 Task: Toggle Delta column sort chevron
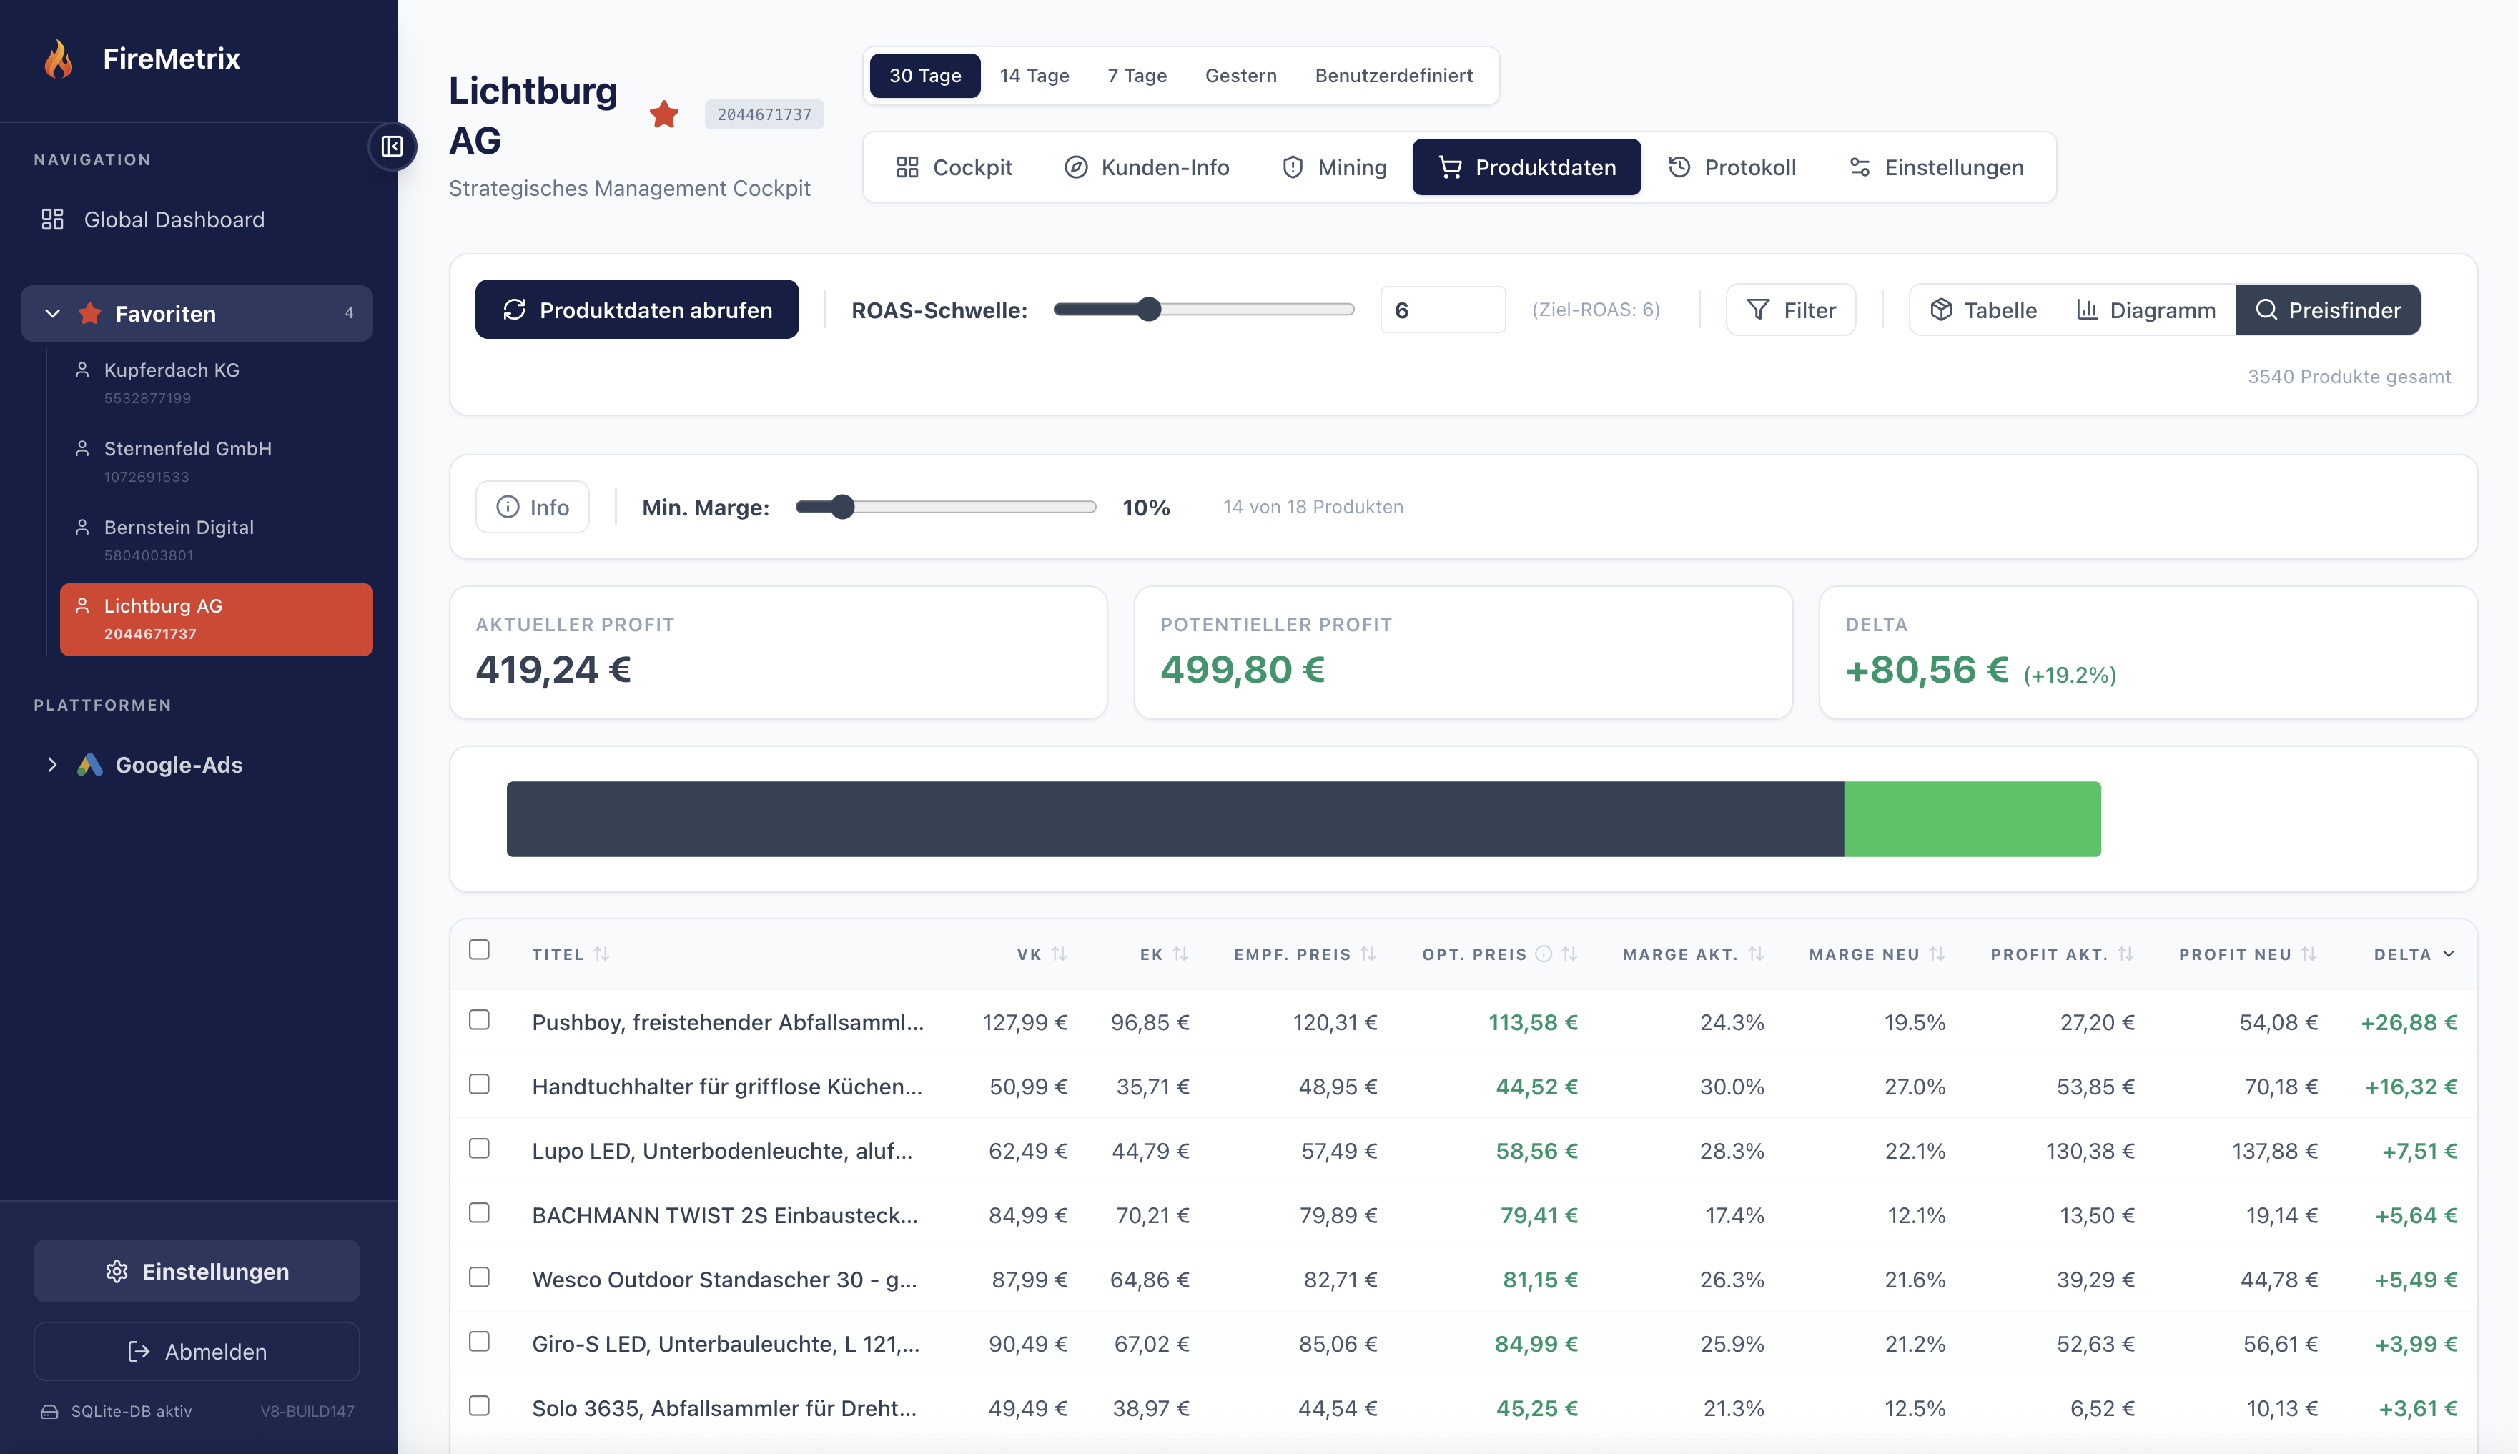pos(2448,954)
